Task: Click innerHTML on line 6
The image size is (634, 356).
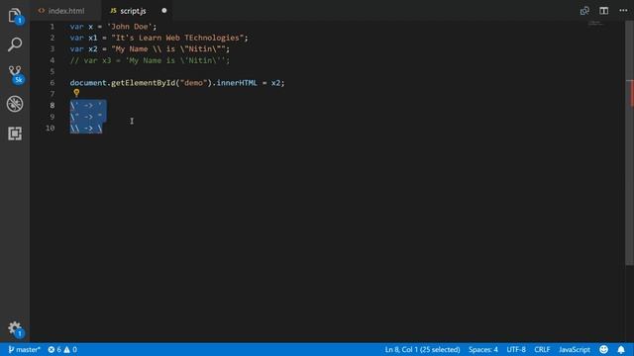Action: pos(237,83)
